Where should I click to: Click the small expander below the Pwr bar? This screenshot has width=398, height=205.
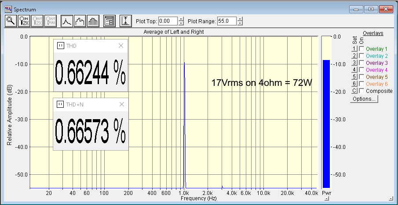(326, 199)
